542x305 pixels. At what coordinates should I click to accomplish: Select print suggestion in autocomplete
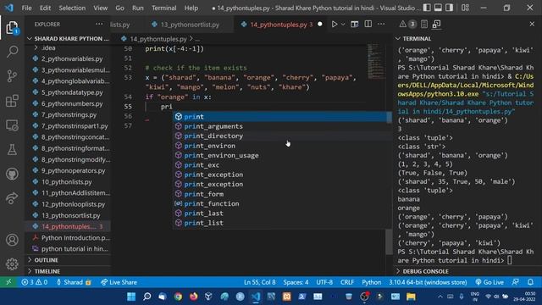(282, 117)
